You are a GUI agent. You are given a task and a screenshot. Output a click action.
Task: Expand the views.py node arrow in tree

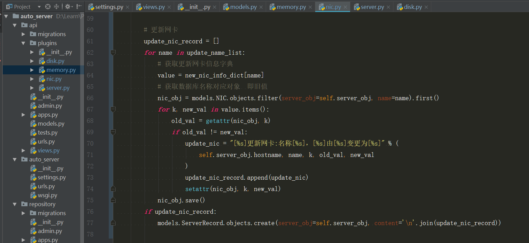(x=23, y=150)
